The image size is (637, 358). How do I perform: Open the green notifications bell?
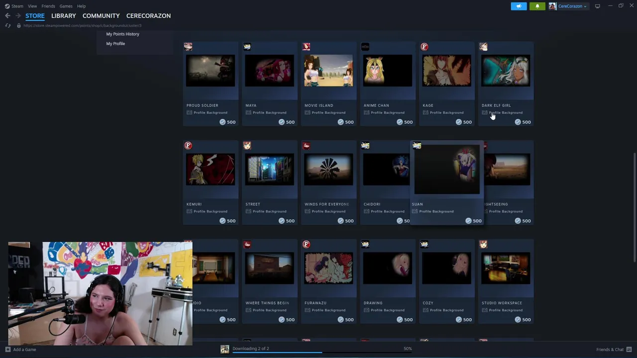point(537,6)
